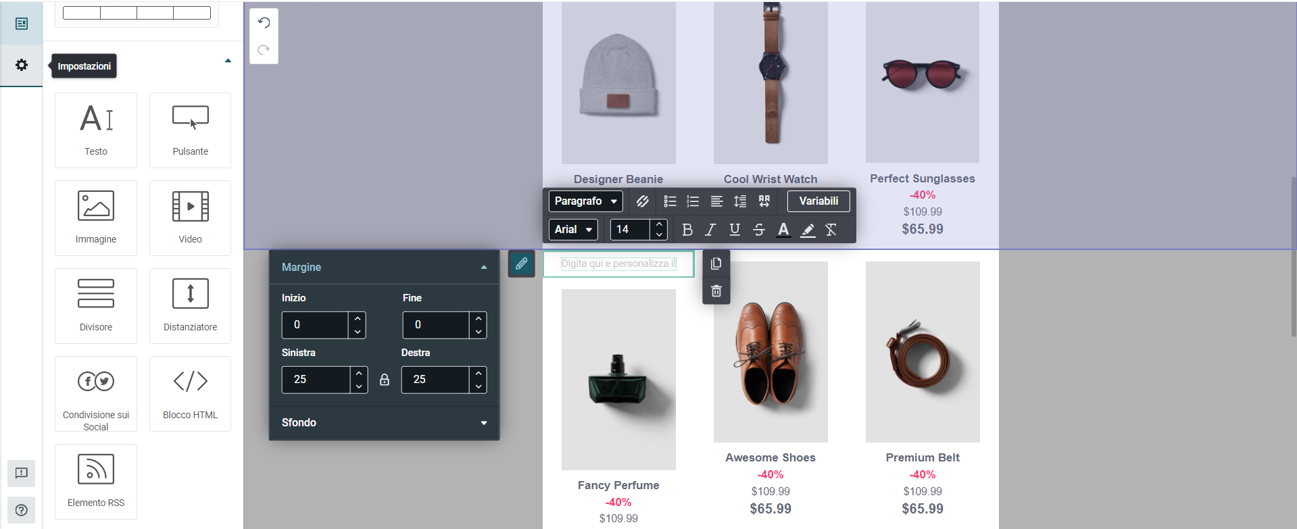
Task: Clear text formatting
Action: (831, 230)
